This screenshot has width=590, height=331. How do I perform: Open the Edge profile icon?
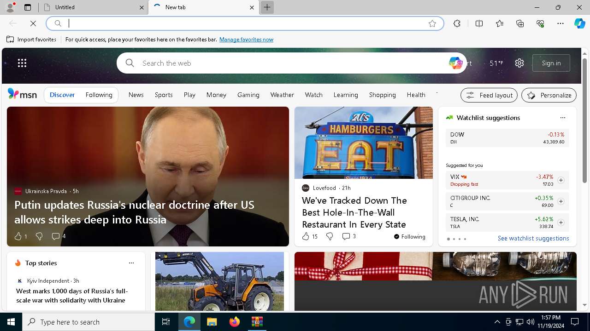10,7
